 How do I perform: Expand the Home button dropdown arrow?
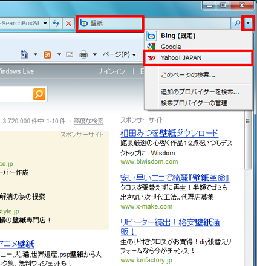pyautogui.click(x=36, y=54)
